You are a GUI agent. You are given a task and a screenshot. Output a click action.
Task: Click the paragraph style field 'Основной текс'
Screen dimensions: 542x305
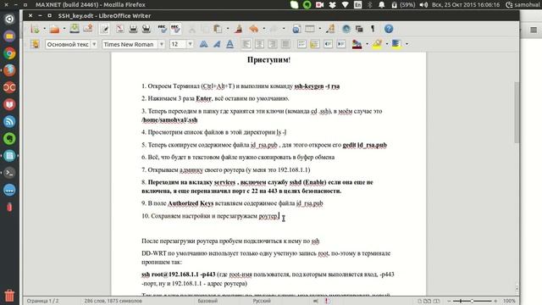(x=68, y=44)
